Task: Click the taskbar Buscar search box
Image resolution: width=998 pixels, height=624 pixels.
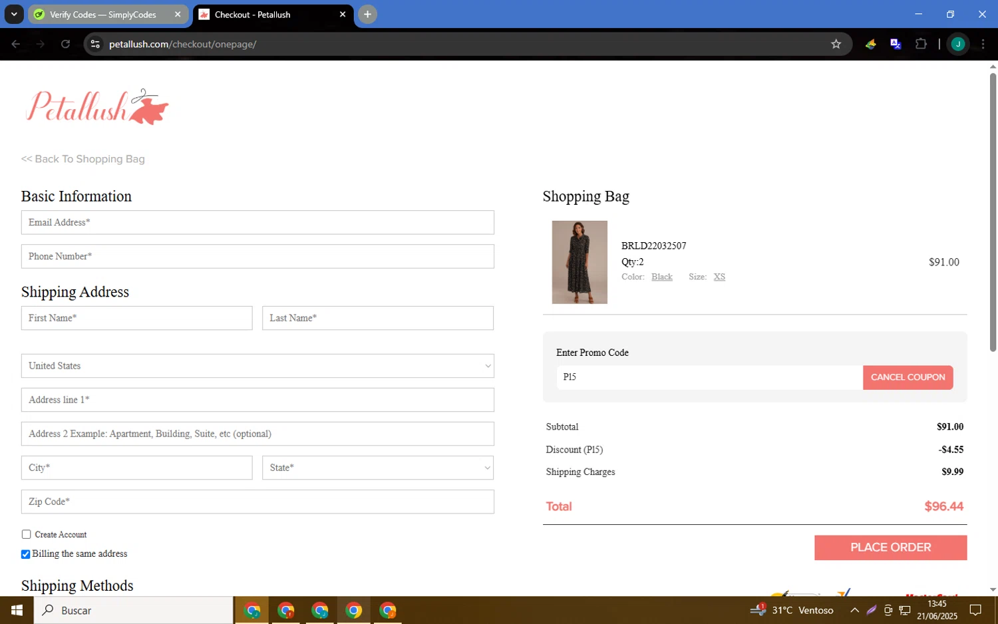Action: 133,610
